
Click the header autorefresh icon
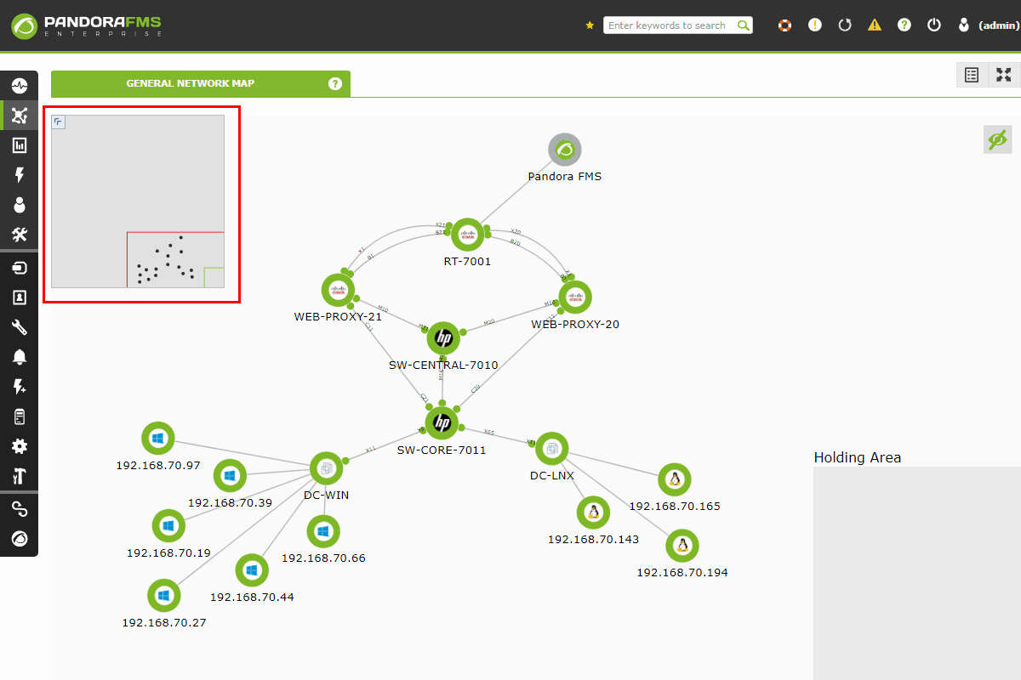point(845,25)
